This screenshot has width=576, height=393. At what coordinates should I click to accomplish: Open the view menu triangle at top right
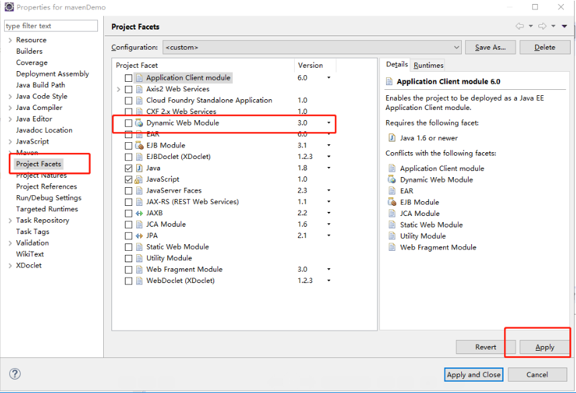564,26
